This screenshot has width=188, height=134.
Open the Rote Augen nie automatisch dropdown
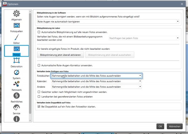pyautogui.click(x=108, y=22)
